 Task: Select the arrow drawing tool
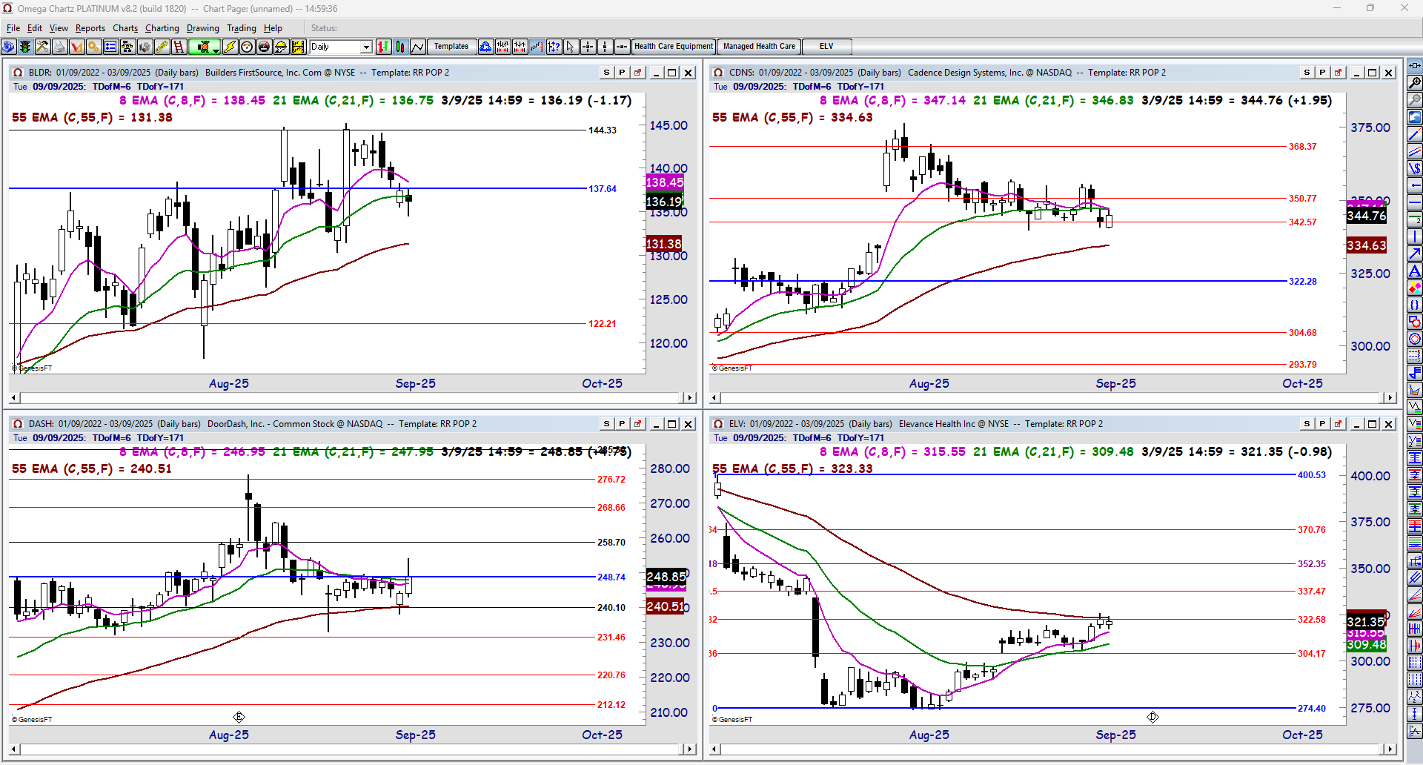(1415, 254)
